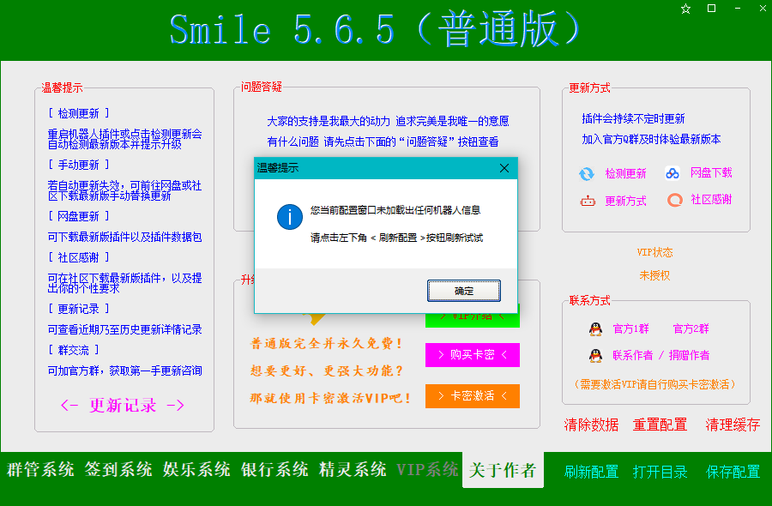Click the magenta 购买卡密 button
The image size is (772, 506).
[472, 355]
